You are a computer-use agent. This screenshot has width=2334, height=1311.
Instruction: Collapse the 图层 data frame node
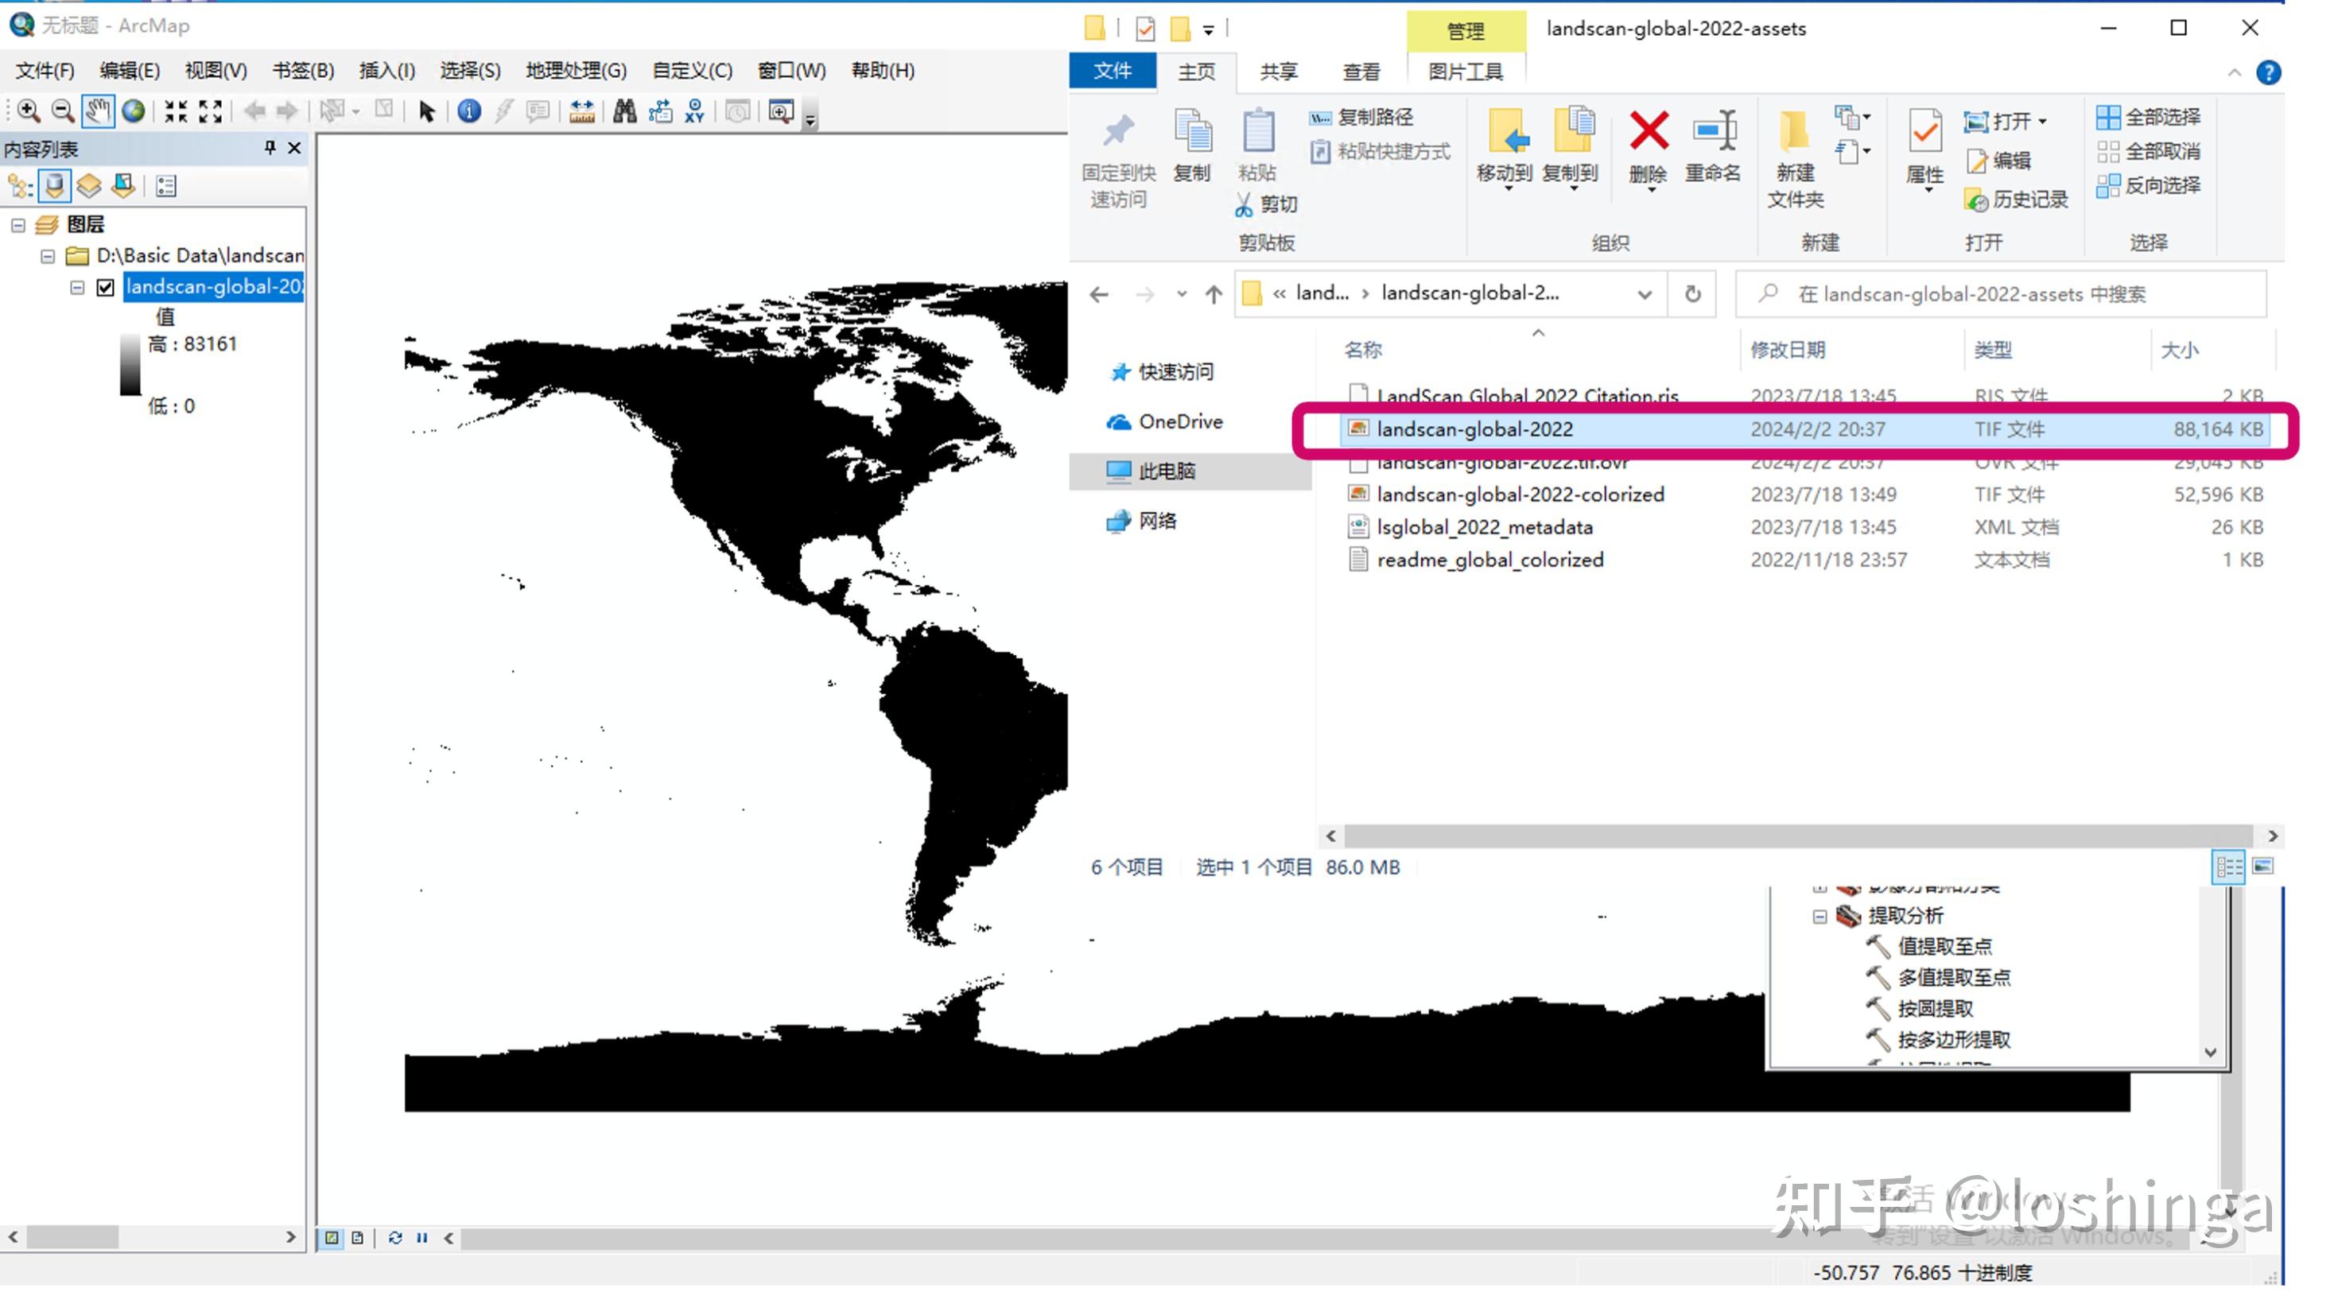18,225
